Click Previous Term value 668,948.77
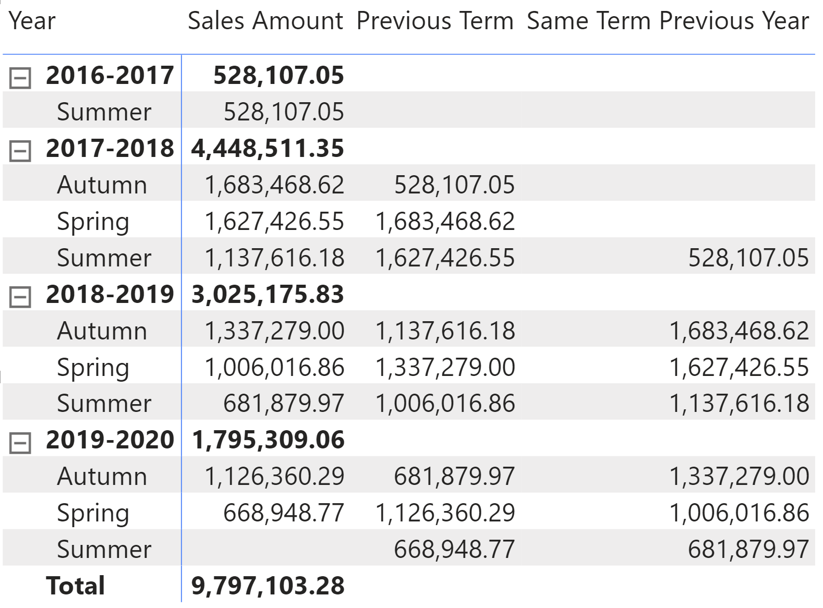The image size is (823, 608). (x=454, y=550)
